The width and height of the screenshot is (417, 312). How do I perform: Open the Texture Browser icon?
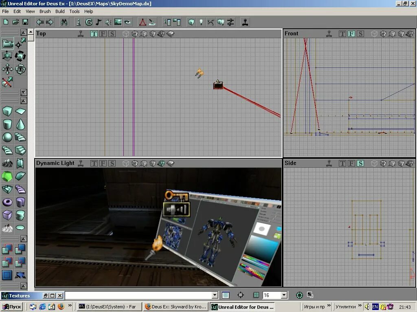click(118, 22)
